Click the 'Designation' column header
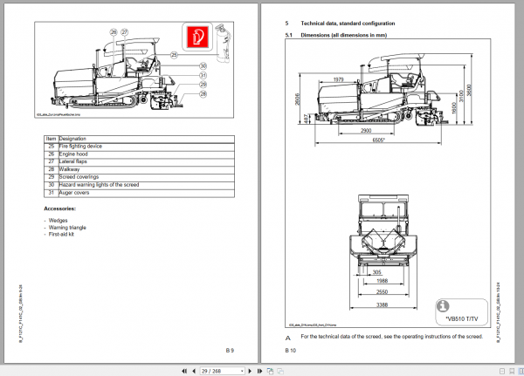This screenshot has height=376, width=524. coord(72,139)
